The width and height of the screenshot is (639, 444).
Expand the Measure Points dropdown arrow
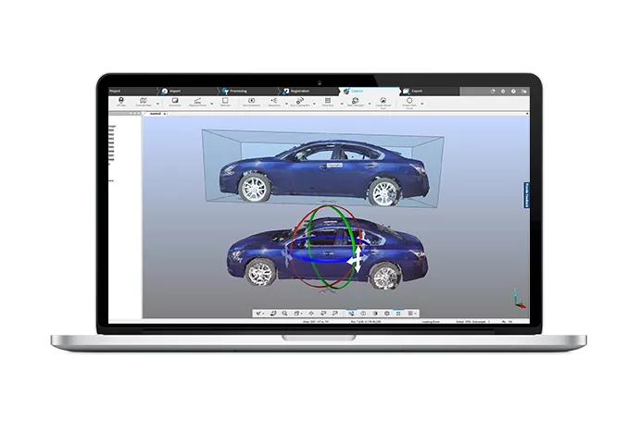214,103
